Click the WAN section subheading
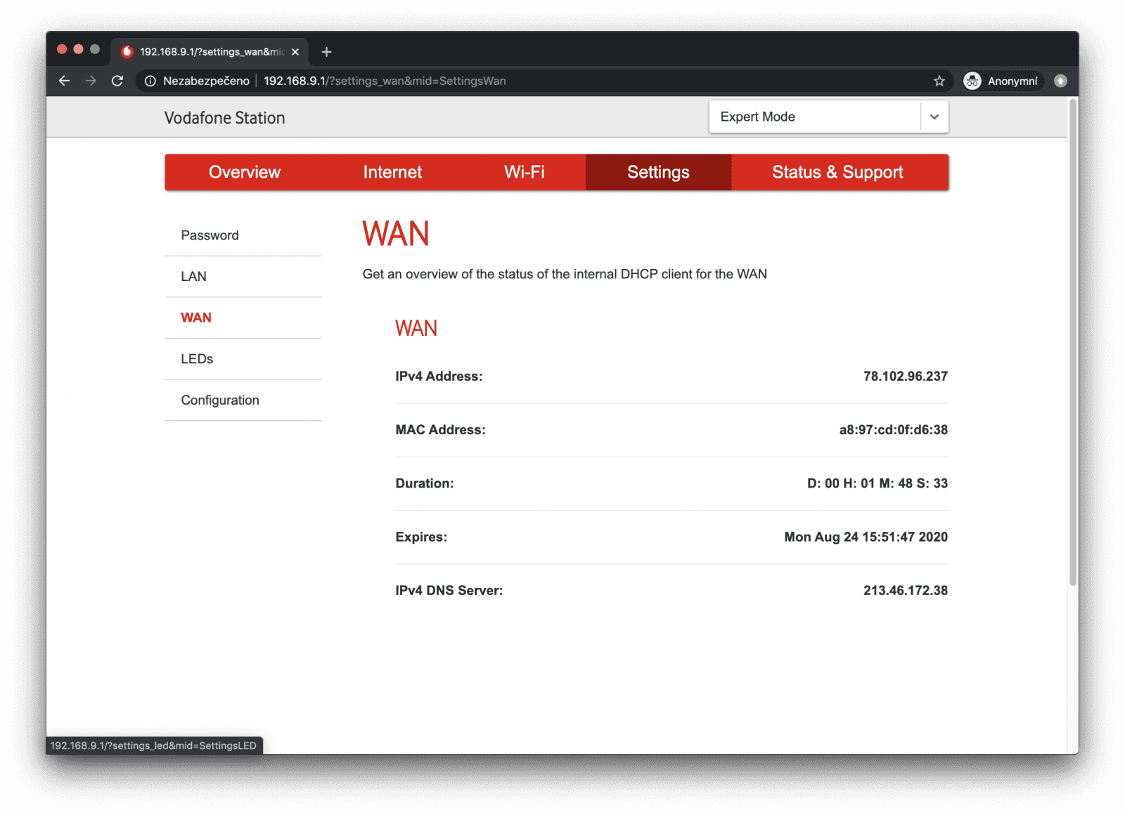 click(x=416, y=328)
